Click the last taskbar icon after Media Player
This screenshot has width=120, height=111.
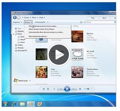(x=39, y=104)
